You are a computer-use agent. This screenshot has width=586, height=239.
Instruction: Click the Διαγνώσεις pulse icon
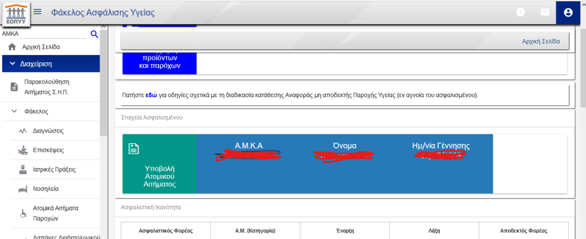click(x=23, y=131)
